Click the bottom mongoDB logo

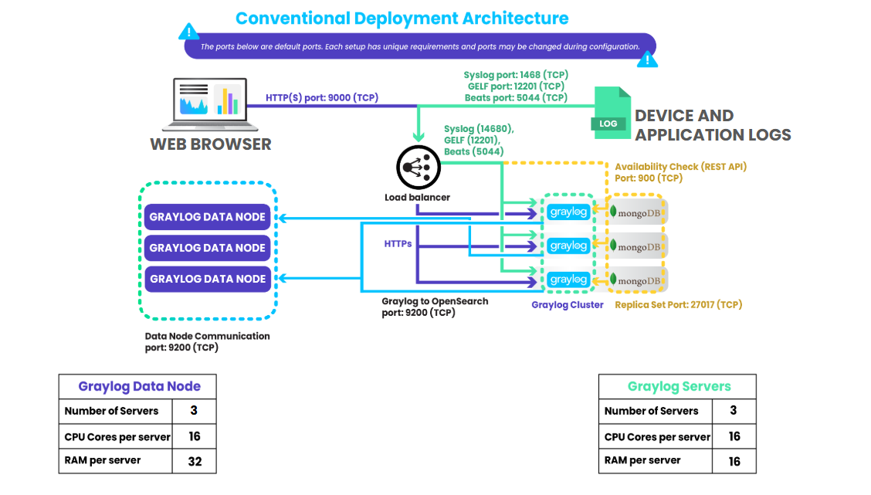[635, 280]
